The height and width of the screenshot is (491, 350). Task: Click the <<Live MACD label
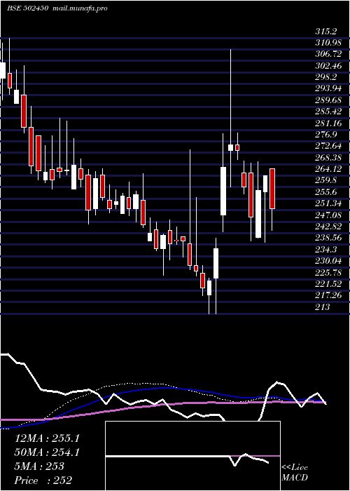295,473
